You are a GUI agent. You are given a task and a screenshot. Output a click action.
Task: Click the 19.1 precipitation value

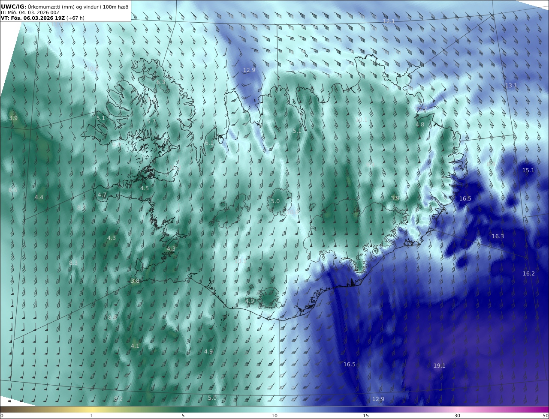point(439,366)
